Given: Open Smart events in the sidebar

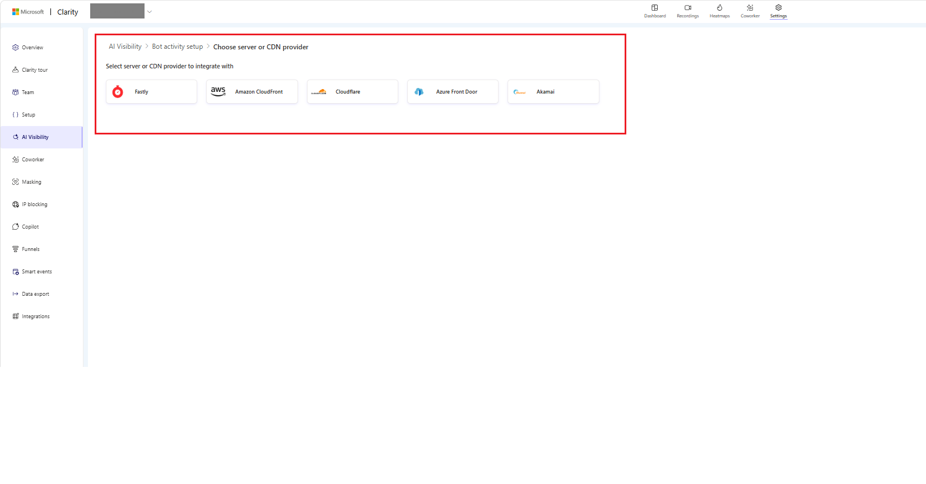Looking at the screenshot, I should click(x=41, y=272).
